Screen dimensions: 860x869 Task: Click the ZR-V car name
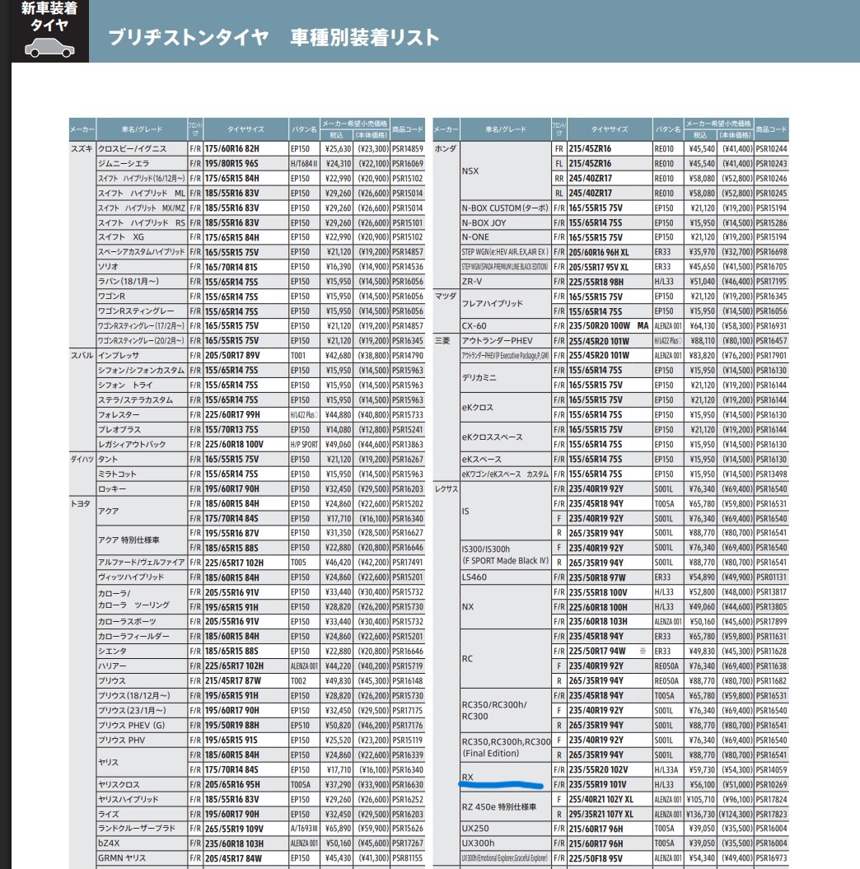[472, 282]
